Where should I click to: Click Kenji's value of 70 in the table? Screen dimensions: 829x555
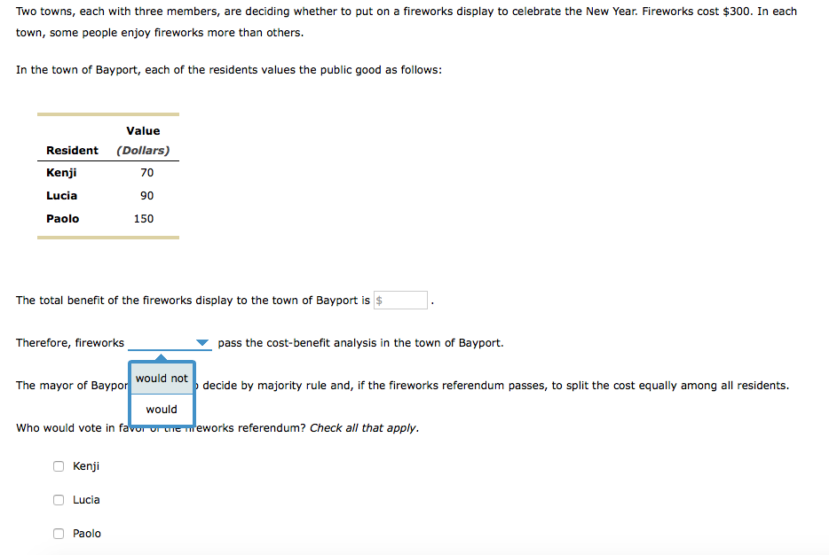point(147,173)
